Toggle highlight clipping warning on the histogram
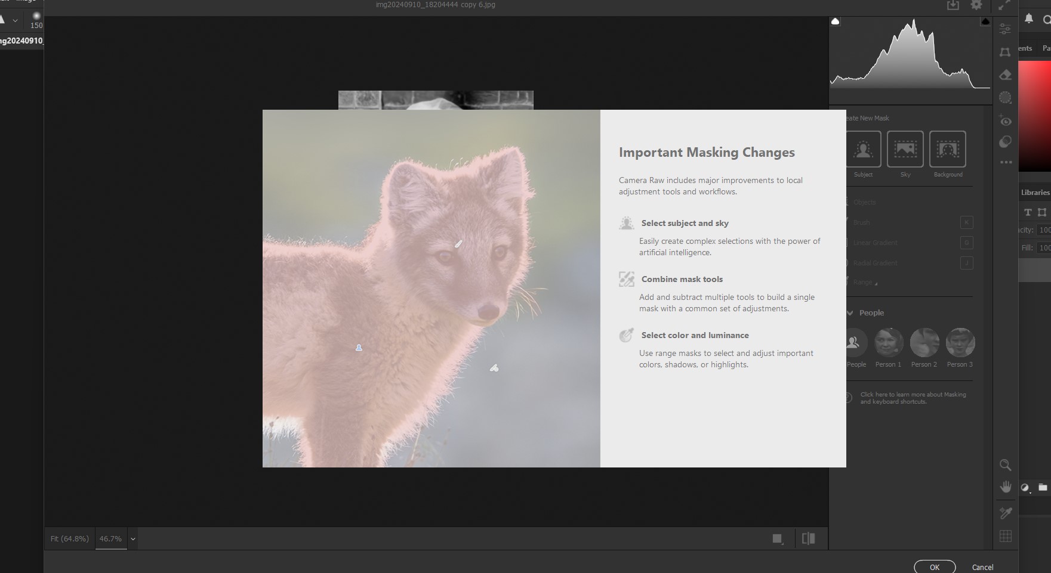 (x=984, y=21)
